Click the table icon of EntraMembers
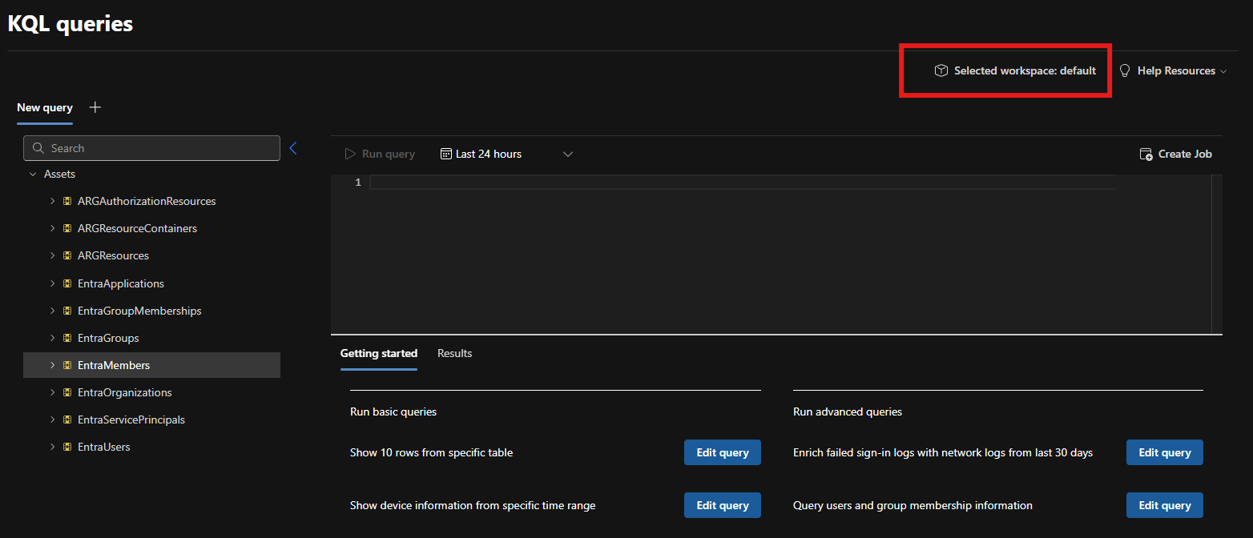 (x=68, y=365)
